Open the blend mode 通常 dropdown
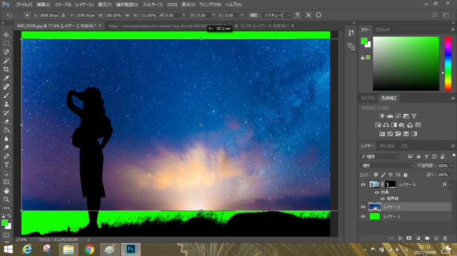Viewport: 457px width, 256px height. pyautogui.click(x=388, y=166)
